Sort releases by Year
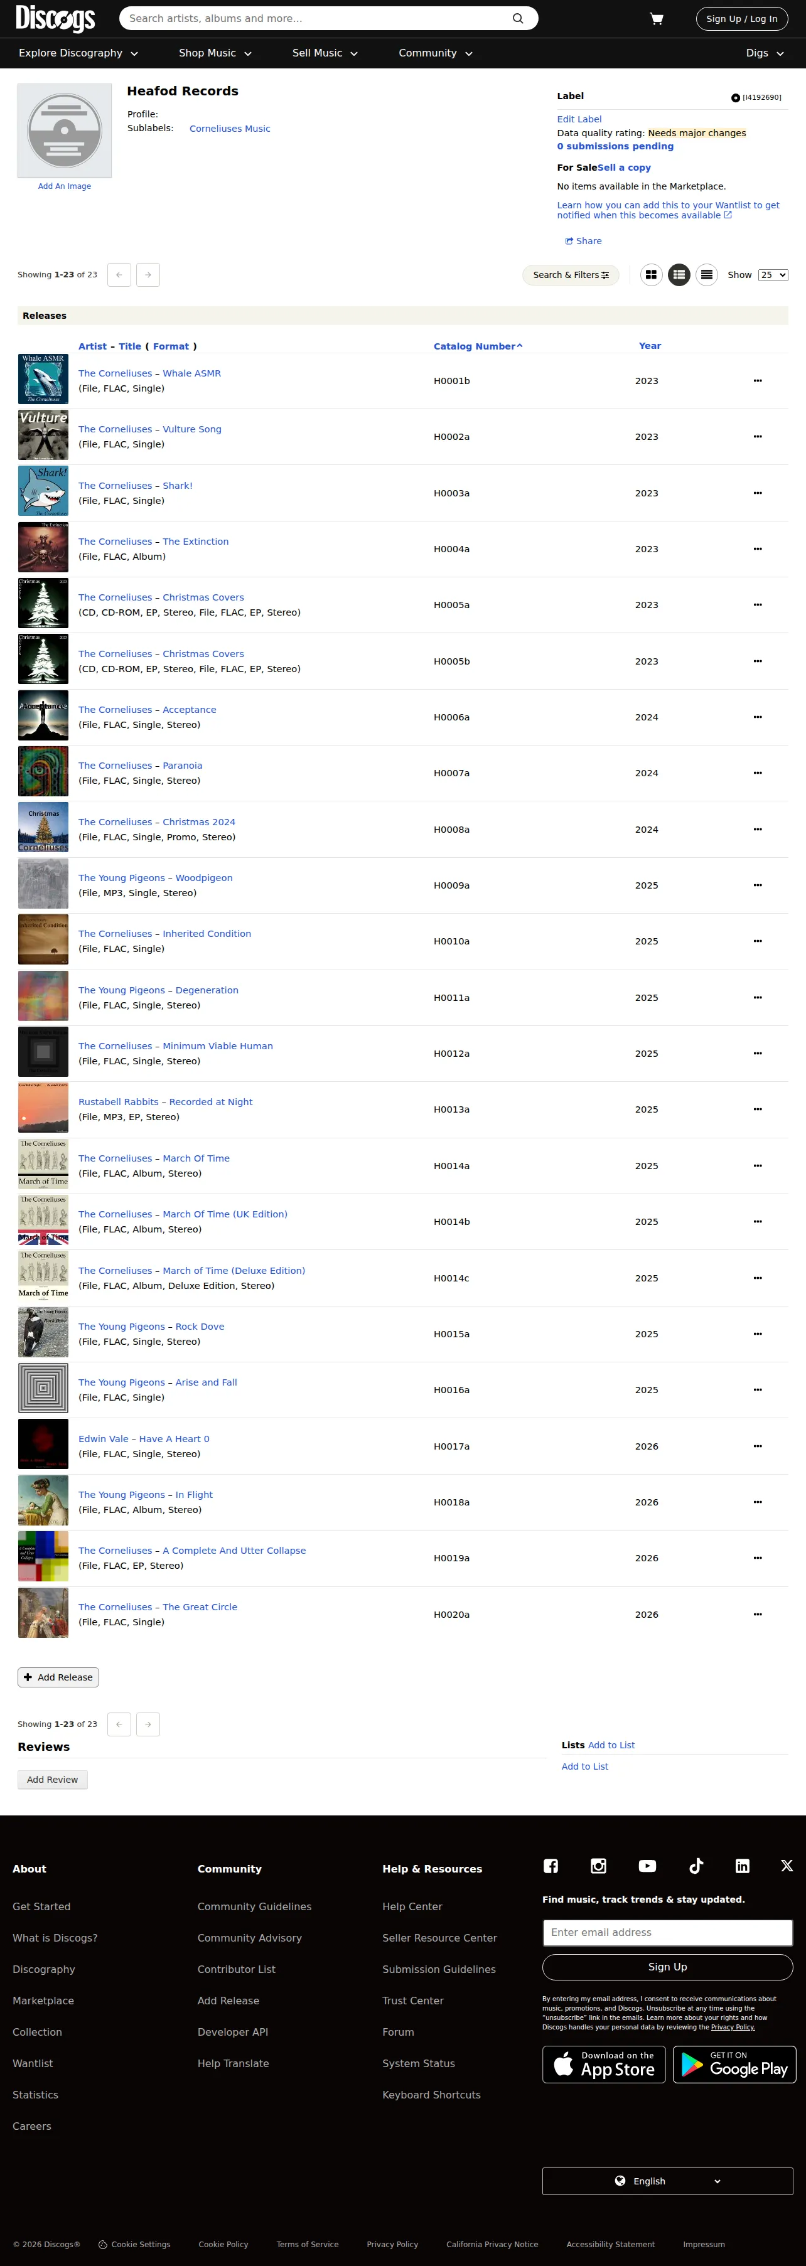The height and width of the screenshot is (2266, 806). coord(649,346)
